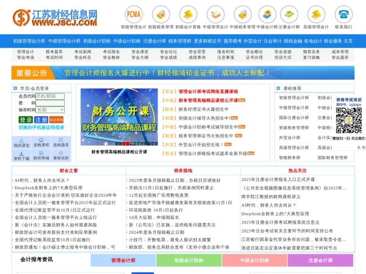Open the 中级税务管理 icon

(243, 15)
